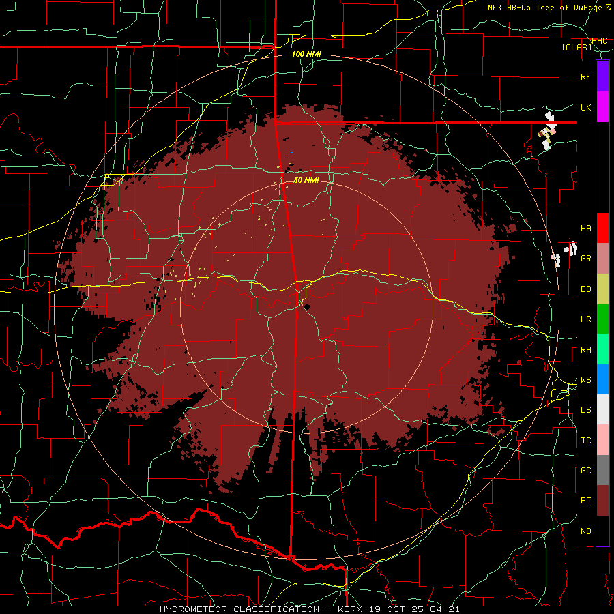Click the UK legend label

point(585,107)
